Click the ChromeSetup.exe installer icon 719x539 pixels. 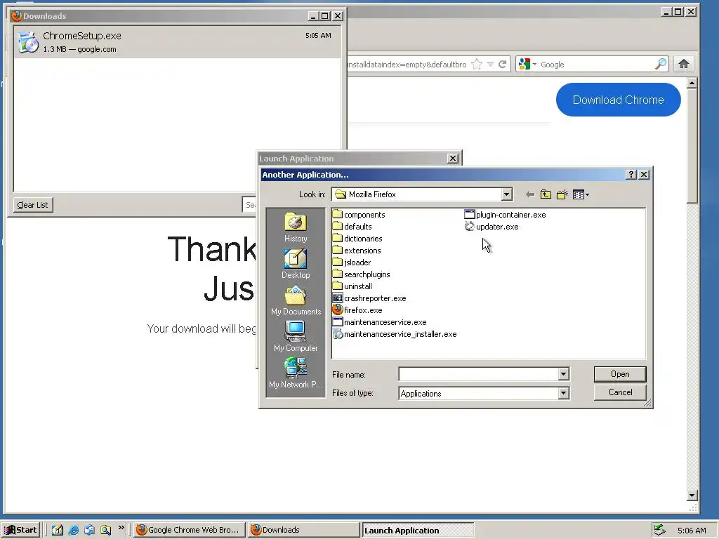[x=28, y=42]
